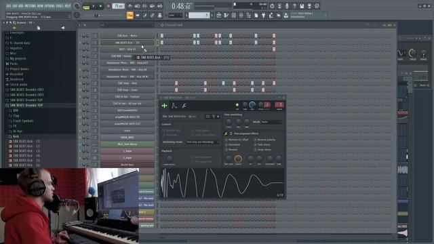Adjust the blue VOL knob in channel settings
The height and width of the screenshot is (244, 434).
(252, 104)
